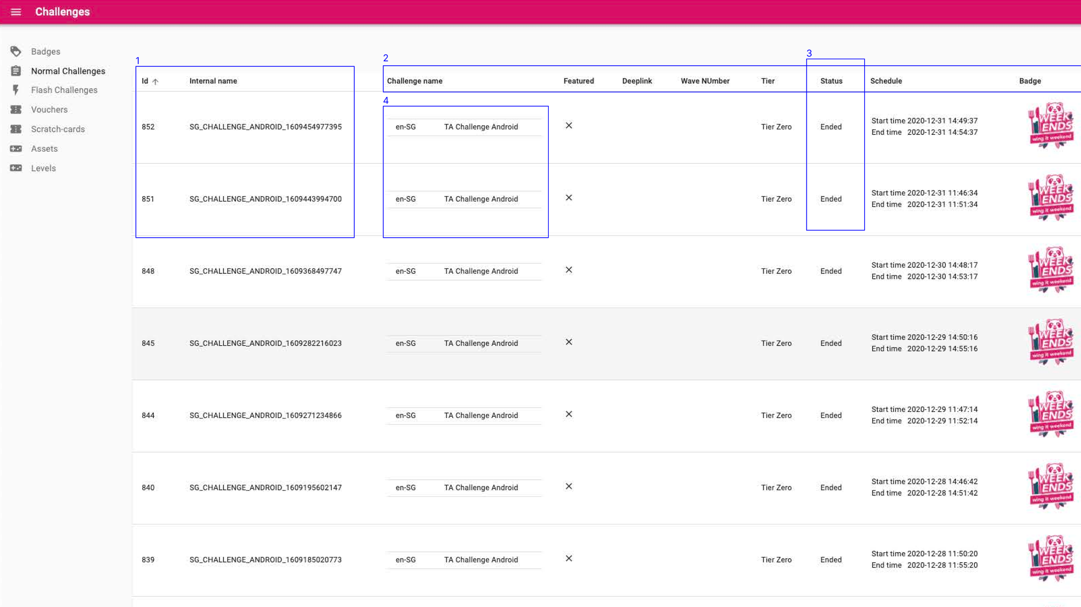Viewport: 1081px width, 607px height.
Task: Click the Normal Challenges clipboard icon
Action: [16, 71]
